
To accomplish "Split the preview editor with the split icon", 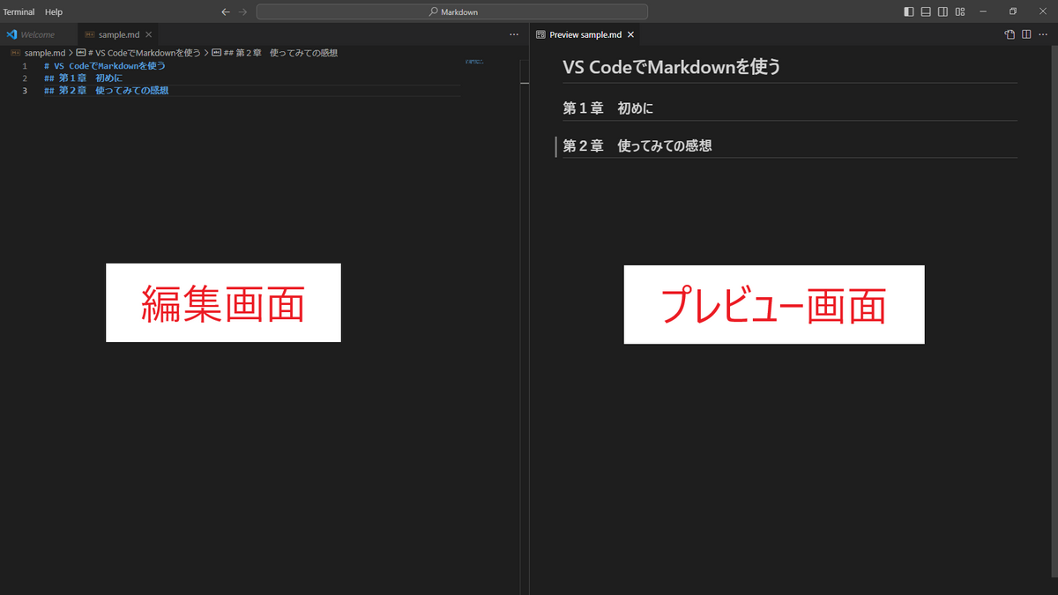I will click(1025, 33).
